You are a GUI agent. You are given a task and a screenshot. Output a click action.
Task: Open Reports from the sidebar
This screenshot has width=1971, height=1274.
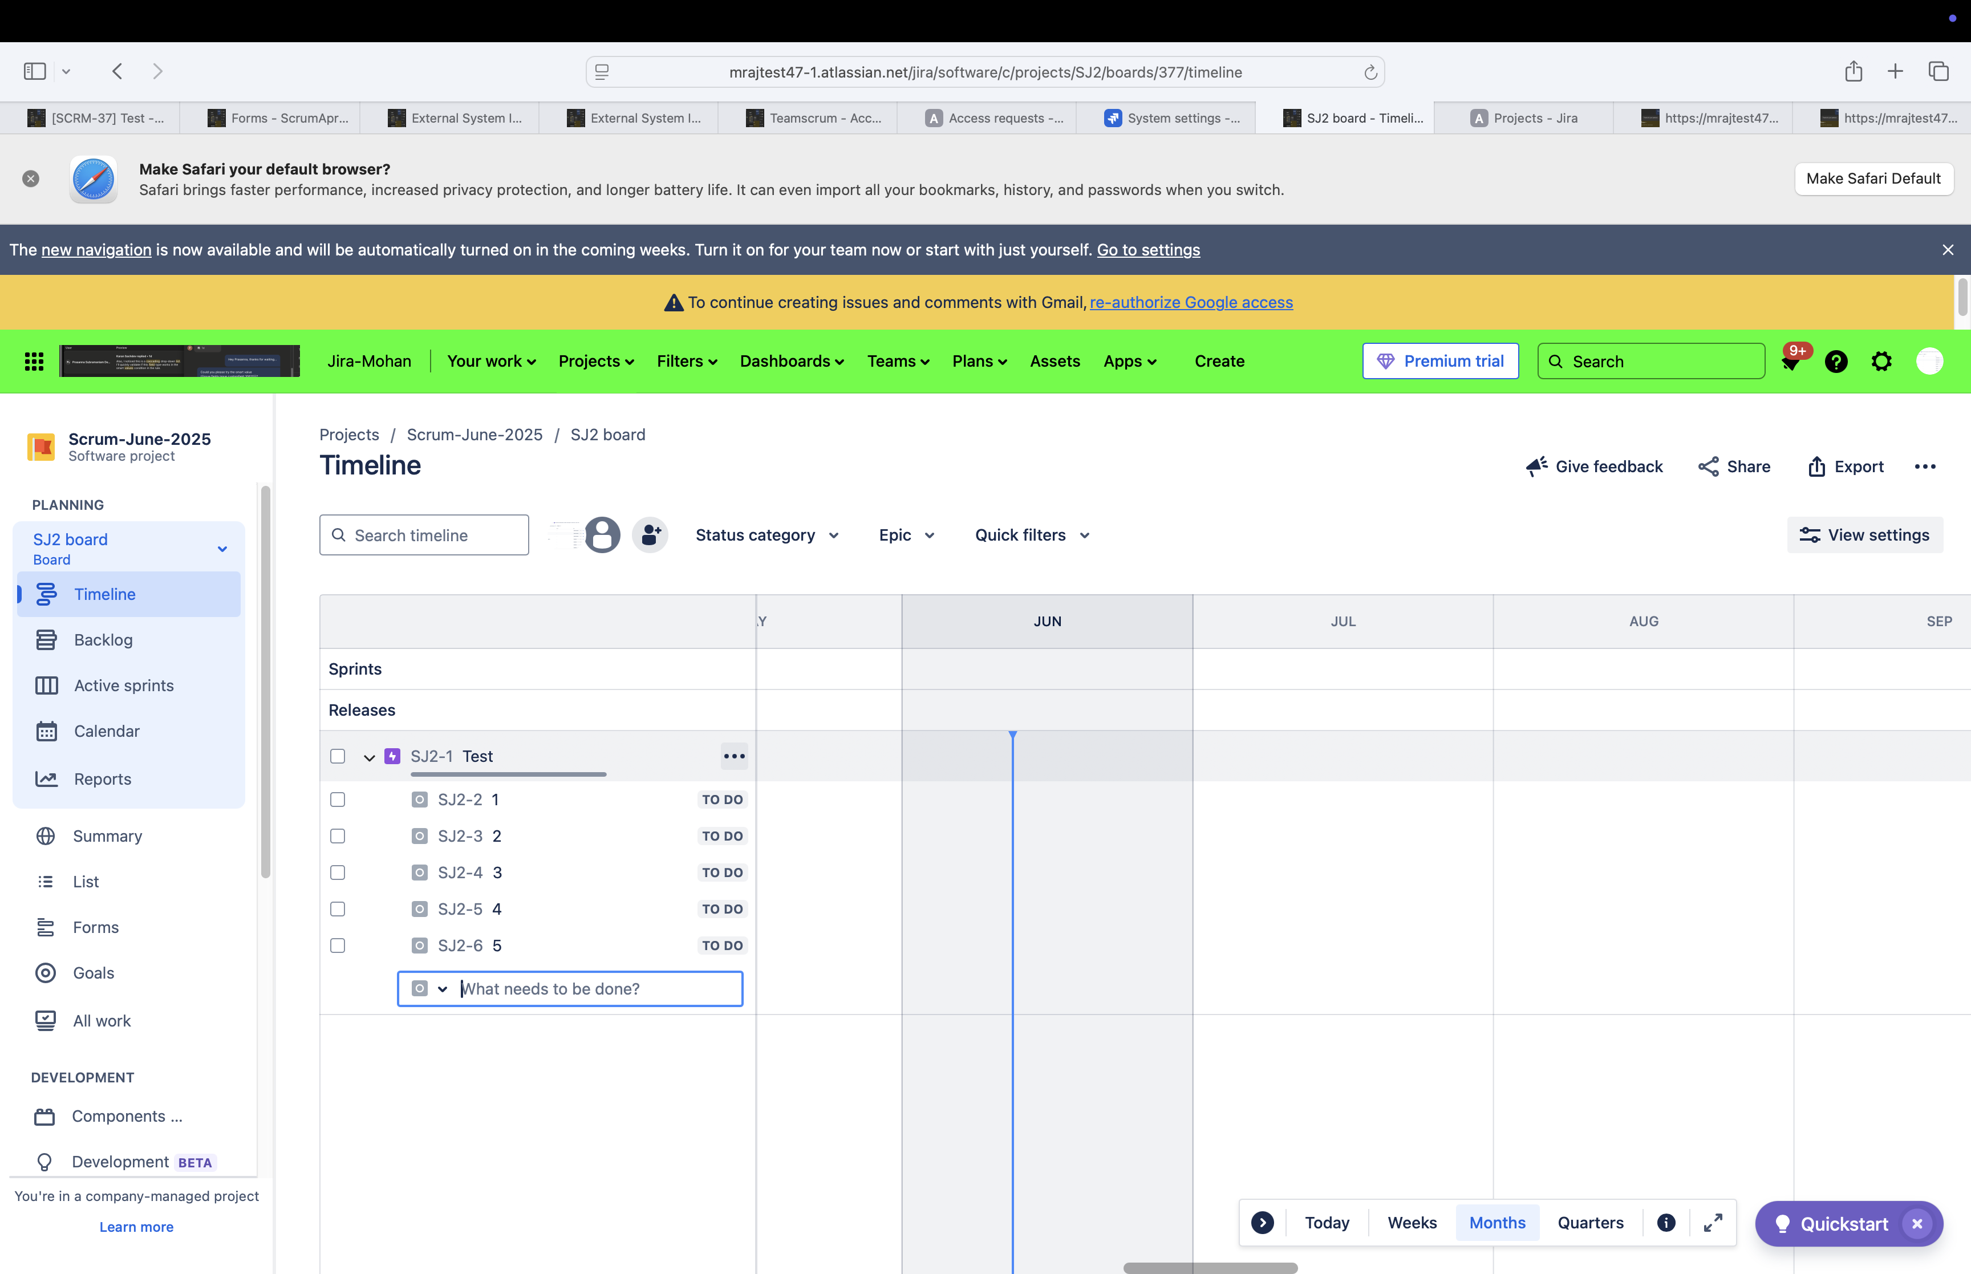(x=102, y=778)
